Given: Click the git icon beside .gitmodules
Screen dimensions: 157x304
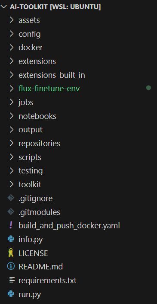Looking at the screenshot, I should coord(11,212).
